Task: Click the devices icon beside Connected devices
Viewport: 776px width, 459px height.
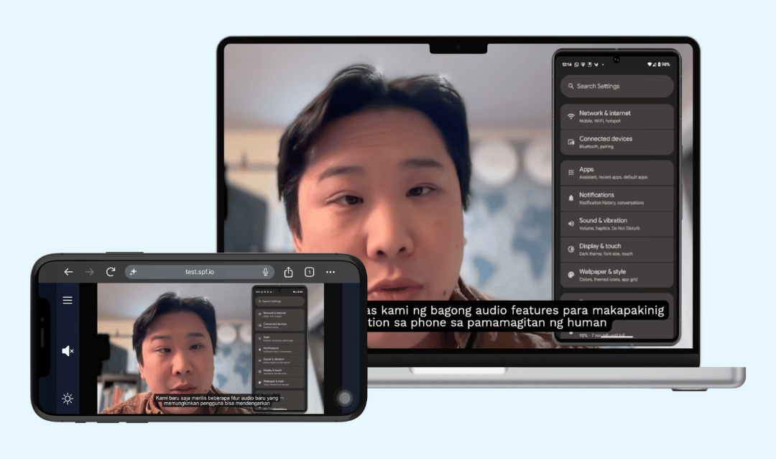Action: point(571,142)
